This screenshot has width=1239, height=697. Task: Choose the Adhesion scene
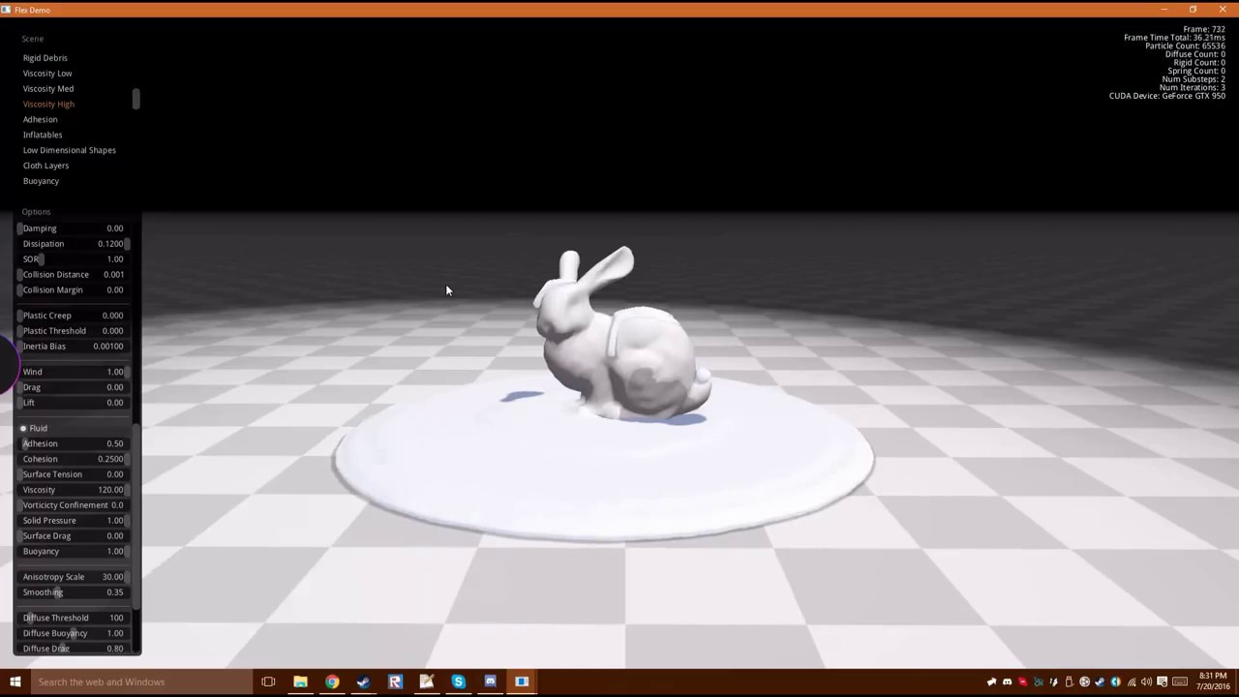point(41,120)
